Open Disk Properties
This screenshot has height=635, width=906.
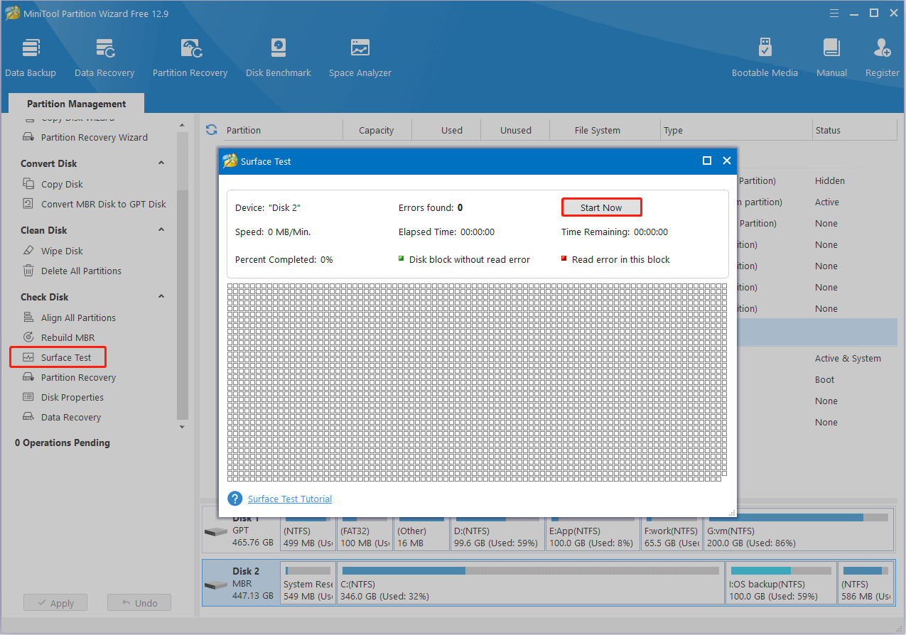(x=72, y=397)
